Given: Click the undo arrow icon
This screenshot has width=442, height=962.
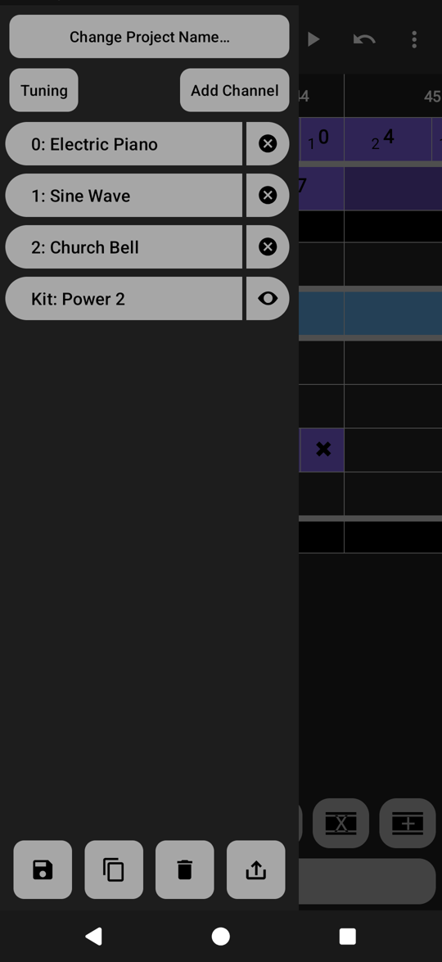Looking at the screenshot, I should 364,40.
